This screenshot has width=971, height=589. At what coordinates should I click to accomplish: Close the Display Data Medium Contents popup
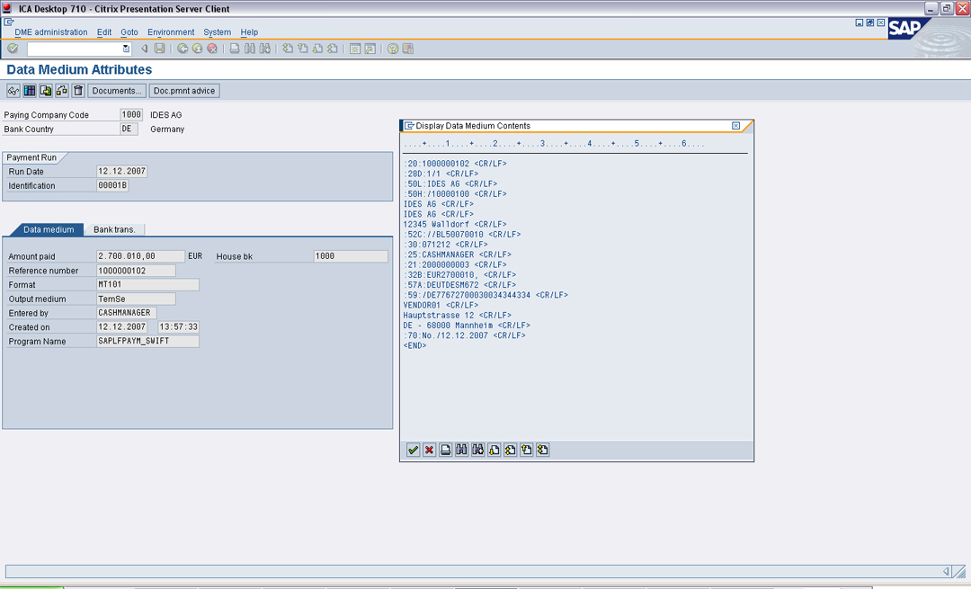coord(735,126)
